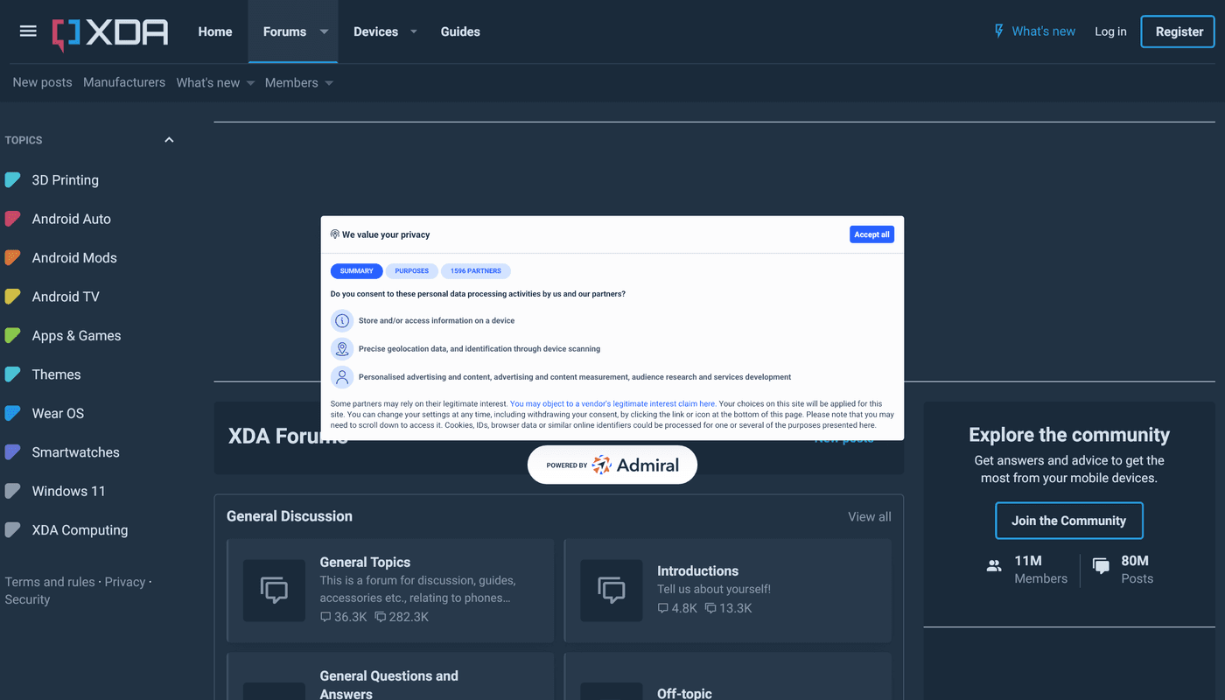Open General Questions and Answers forum
The image size is (1225, 700).
point(389,684)
